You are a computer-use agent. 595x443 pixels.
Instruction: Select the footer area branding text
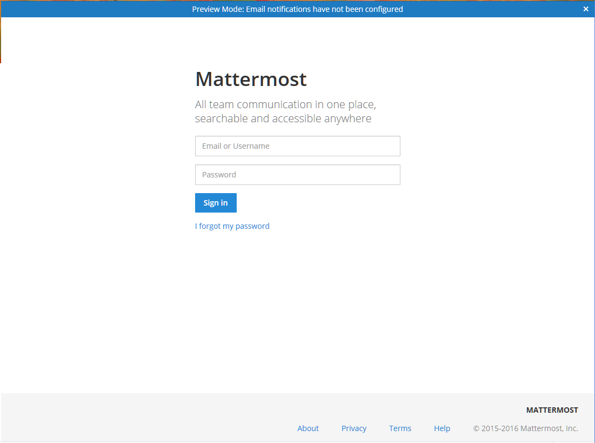coord(552,409)
